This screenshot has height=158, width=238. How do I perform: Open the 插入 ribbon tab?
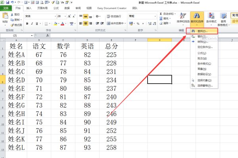coord(29,8)
